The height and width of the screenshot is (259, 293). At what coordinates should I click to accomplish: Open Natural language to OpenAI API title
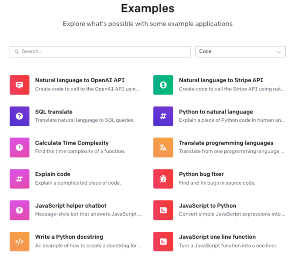pos(80,80)
